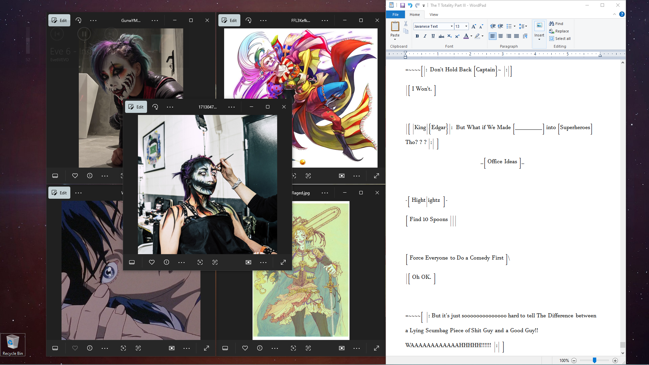Open more options beside FFL3Kefk title
The height and width of the screenshot is (365, 649).
(325, 20)
